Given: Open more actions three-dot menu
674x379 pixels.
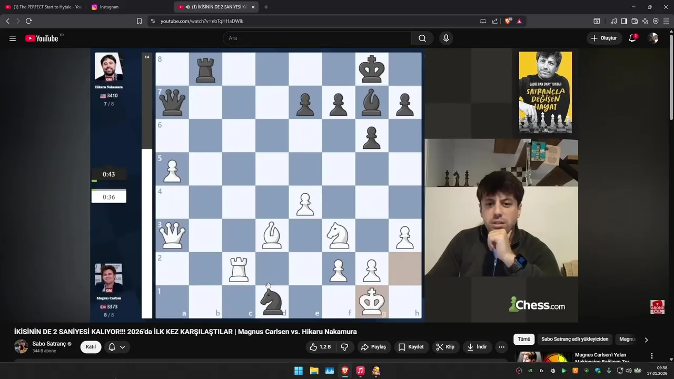Looking at the screenshot, I should pos(501,347).
